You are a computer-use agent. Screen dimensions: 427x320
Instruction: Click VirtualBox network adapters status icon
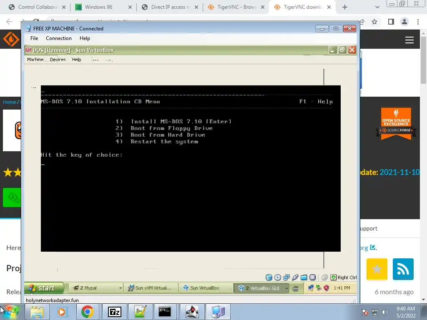tap(286, 277)
